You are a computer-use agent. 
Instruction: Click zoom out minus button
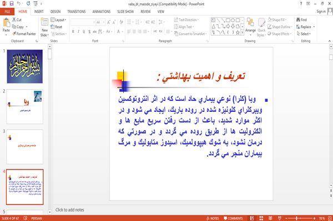click(286, 218)
